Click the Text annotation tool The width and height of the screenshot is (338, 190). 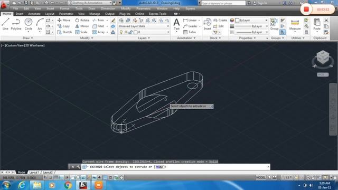point(176,24)
